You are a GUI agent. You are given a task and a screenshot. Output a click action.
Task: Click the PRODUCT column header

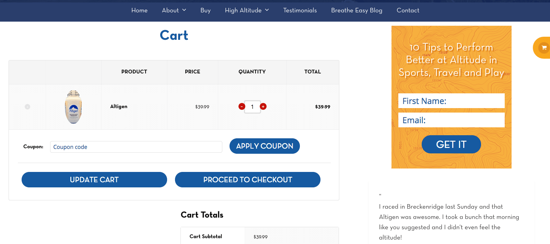(x=134, y=72)
